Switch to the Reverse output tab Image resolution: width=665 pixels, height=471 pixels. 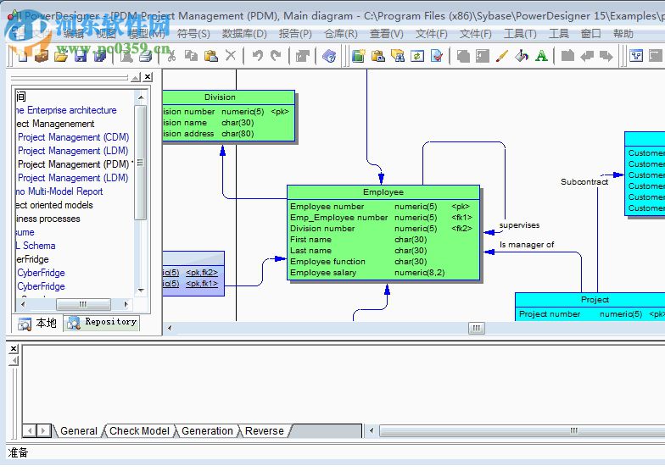[x=264, y=431]
